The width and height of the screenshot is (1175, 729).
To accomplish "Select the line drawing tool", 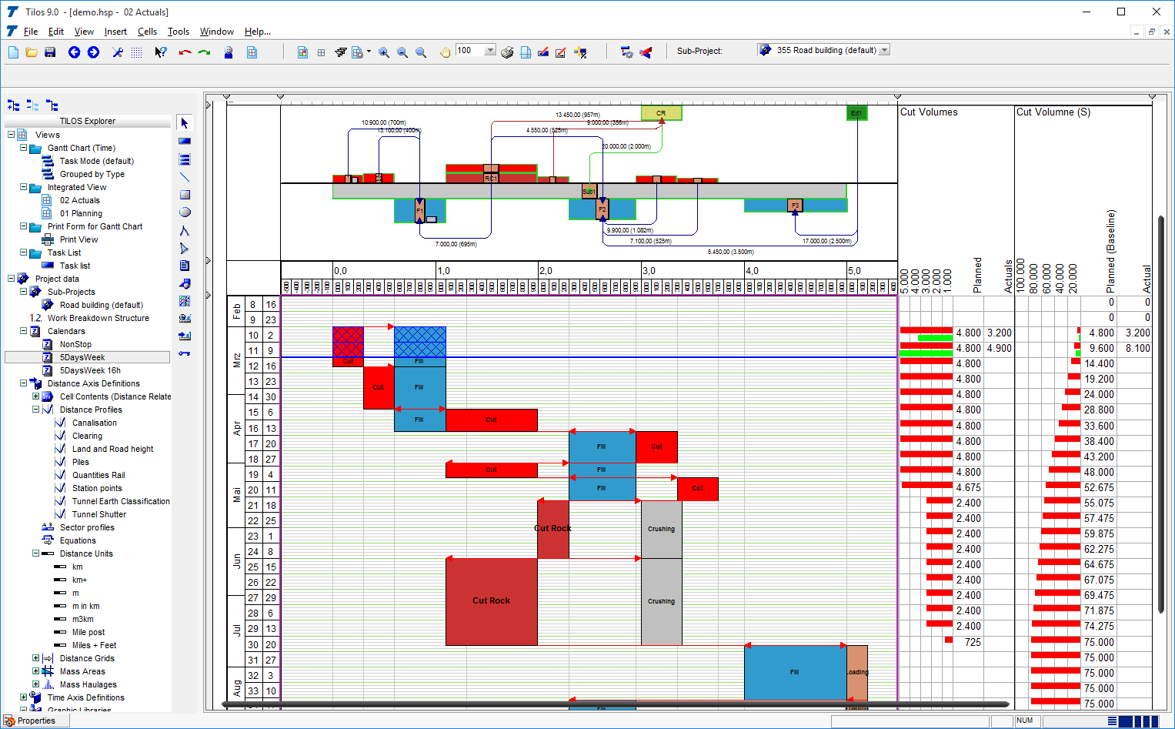I will point(184,176).
